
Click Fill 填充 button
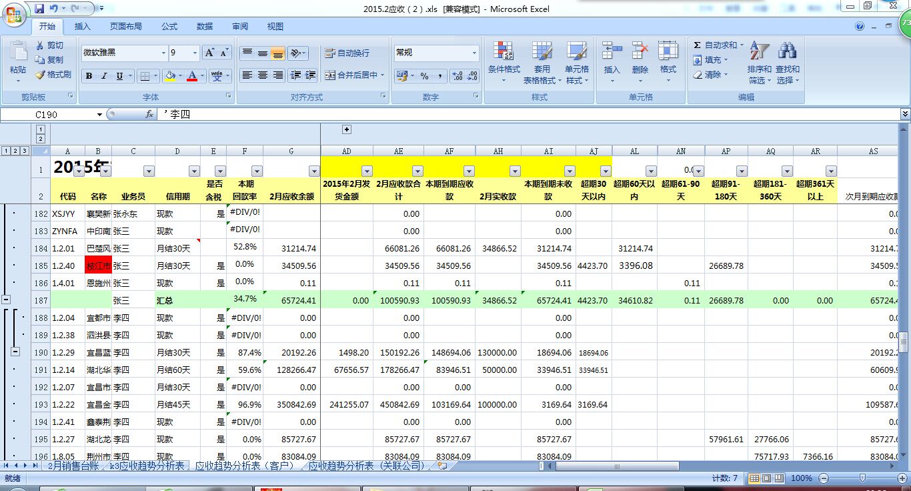click(x=711, y=60)
